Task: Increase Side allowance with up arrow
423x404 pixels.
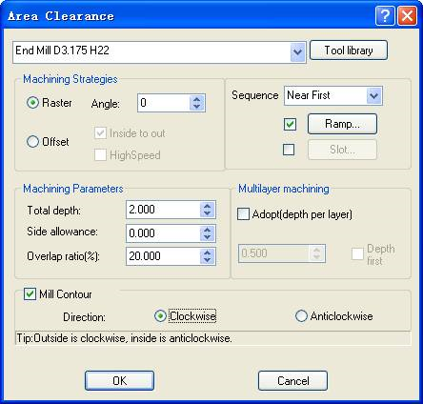Action: [x=208, y=230]
